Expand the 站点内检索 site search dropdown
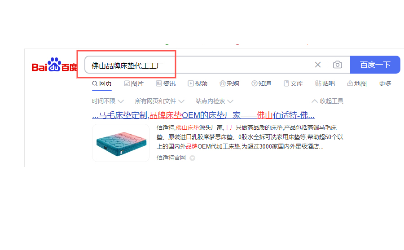The width and height of the screenshot is (404, 250). click(x=215, y=101)
